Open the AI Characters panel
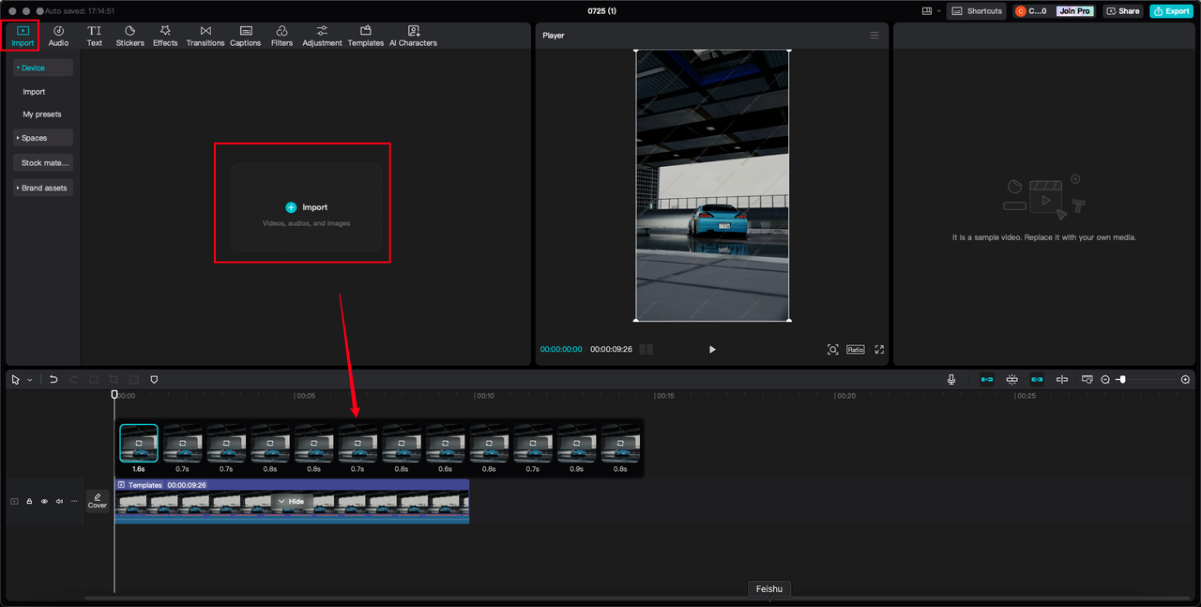 pyautogui.click(x=413, y=36)
